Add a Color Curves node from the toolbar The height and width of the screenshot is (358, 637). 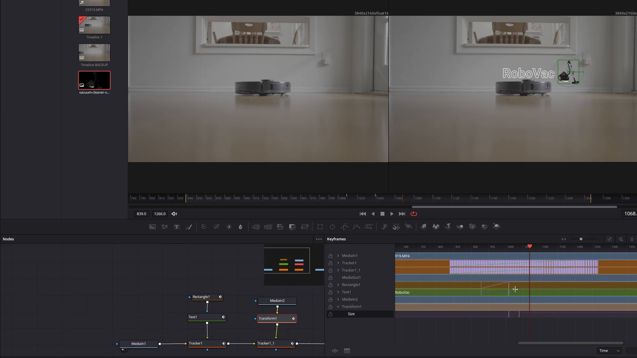point(216,227)
